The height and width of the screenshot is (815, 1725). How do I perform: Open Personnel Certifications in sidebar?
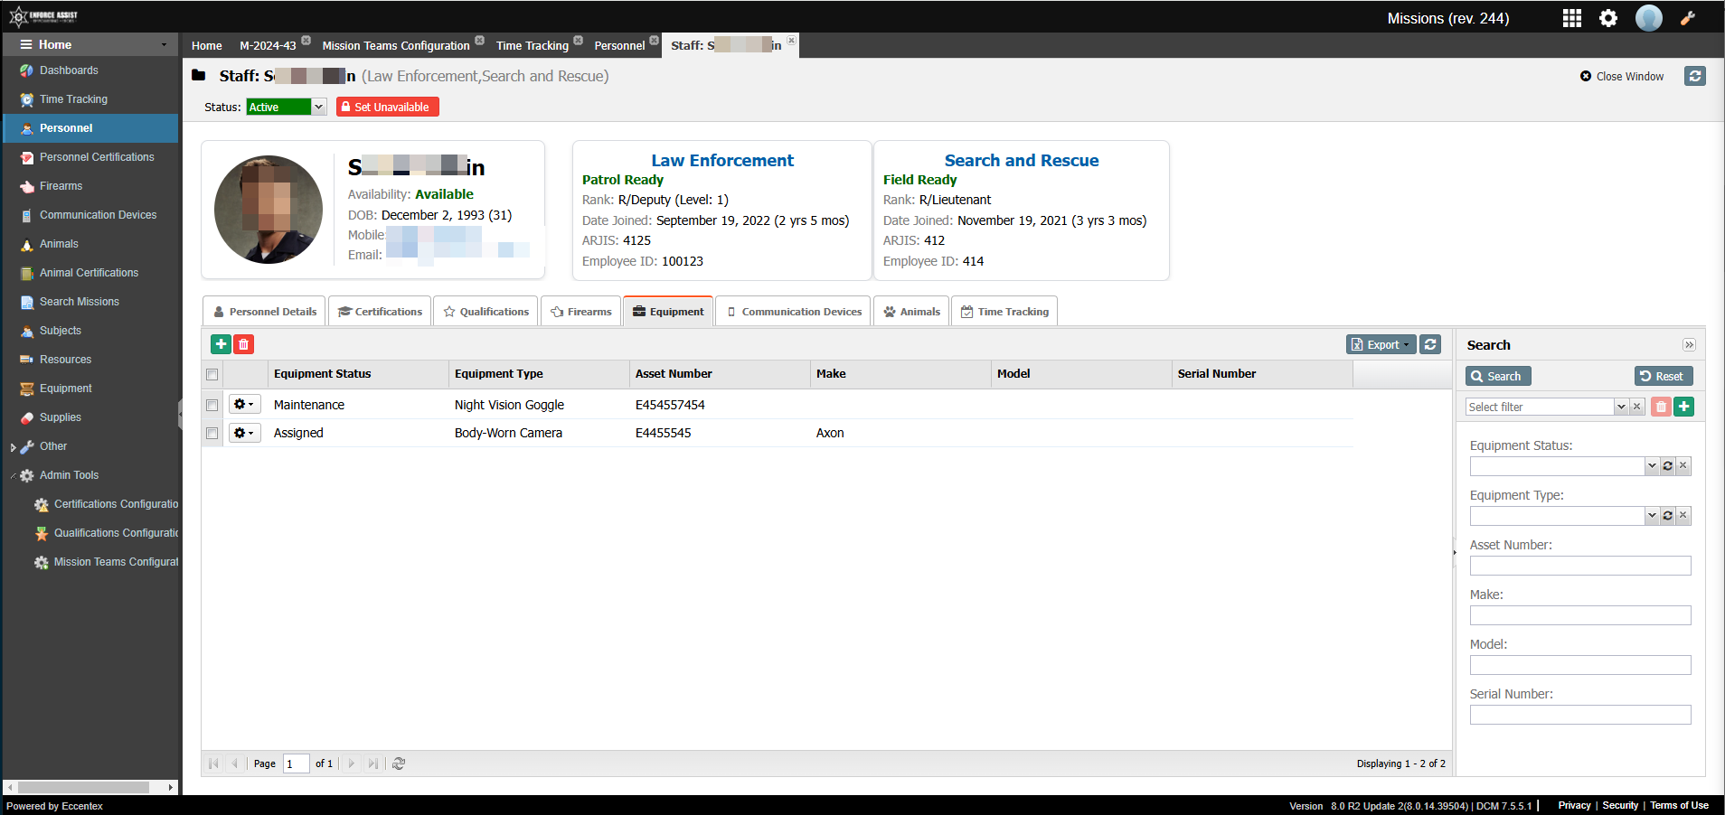(x=97, y=157)
